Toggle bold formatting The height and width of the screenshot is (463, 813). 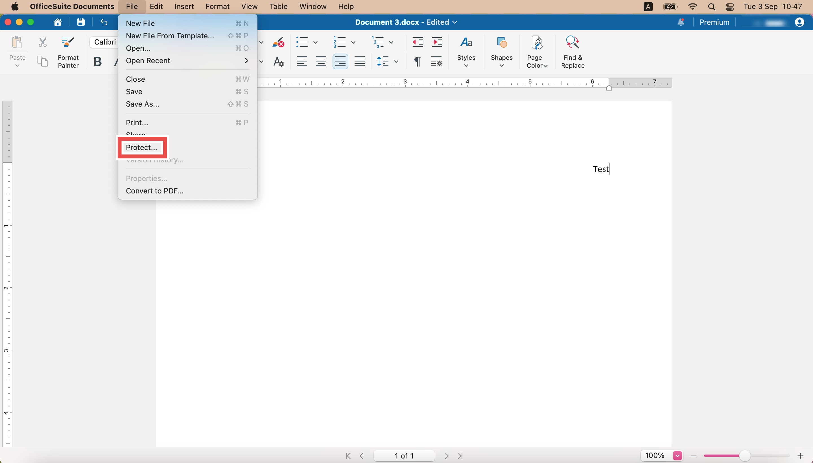[x=98, y=61]
